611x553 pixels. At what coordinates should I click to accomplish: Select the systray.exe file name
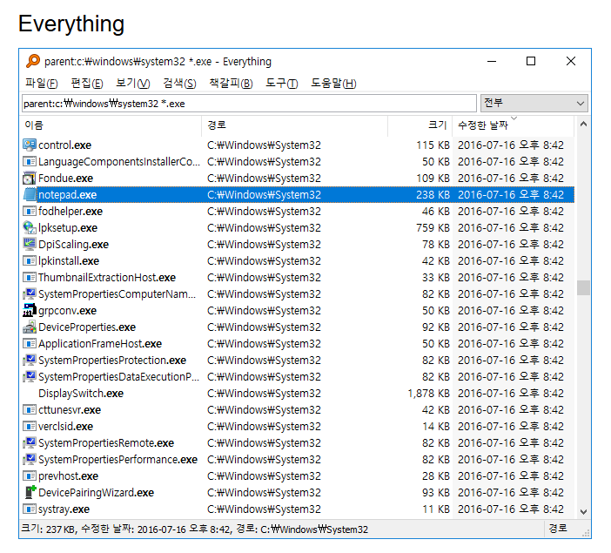pos(64,509)
